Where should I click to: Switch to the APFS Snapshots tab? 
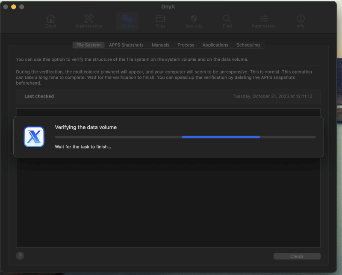coord(126,45)
